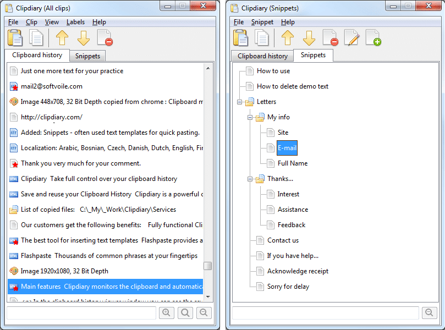Move selected clip down with down arrow
The height and width of the screenshot is (330, 445).
pyautogui.click(x=84, y=37)
